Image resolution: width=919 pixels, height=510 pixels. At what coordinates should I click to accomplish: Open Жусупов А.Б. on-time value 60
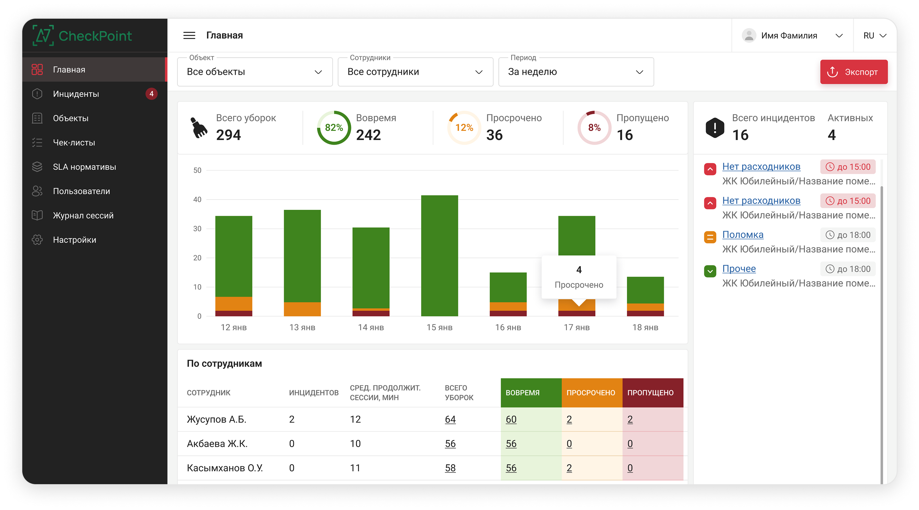(x=511, y=419)
